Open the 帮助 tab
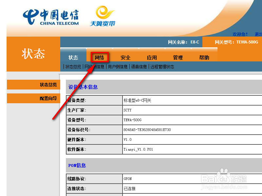Viewport: 262px width, 196px height. point(204,57)
